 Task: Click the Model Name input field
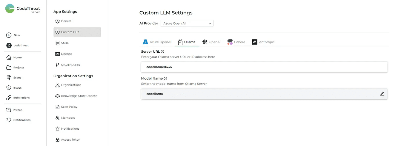click(264, 94)
